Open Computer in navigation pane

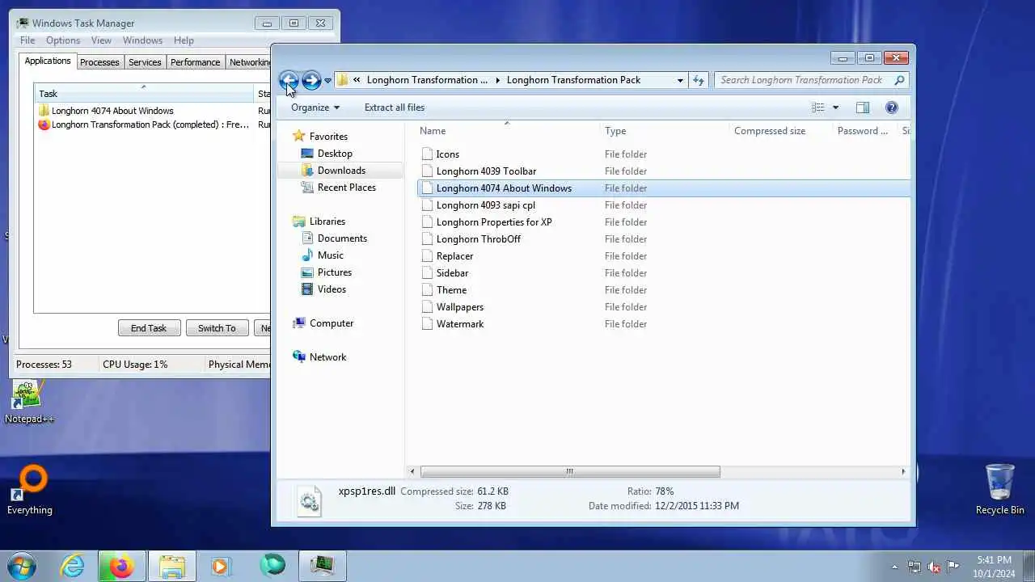323,323
